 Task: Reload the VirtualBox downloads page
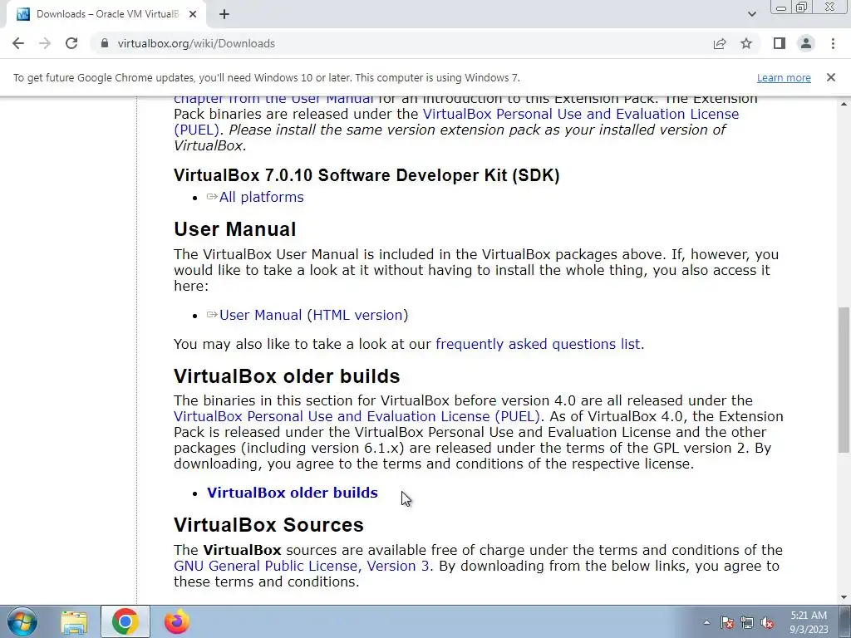(x=71, y=43)
